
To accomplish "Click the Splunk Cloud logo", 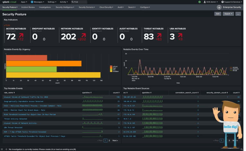I will 9,2.
